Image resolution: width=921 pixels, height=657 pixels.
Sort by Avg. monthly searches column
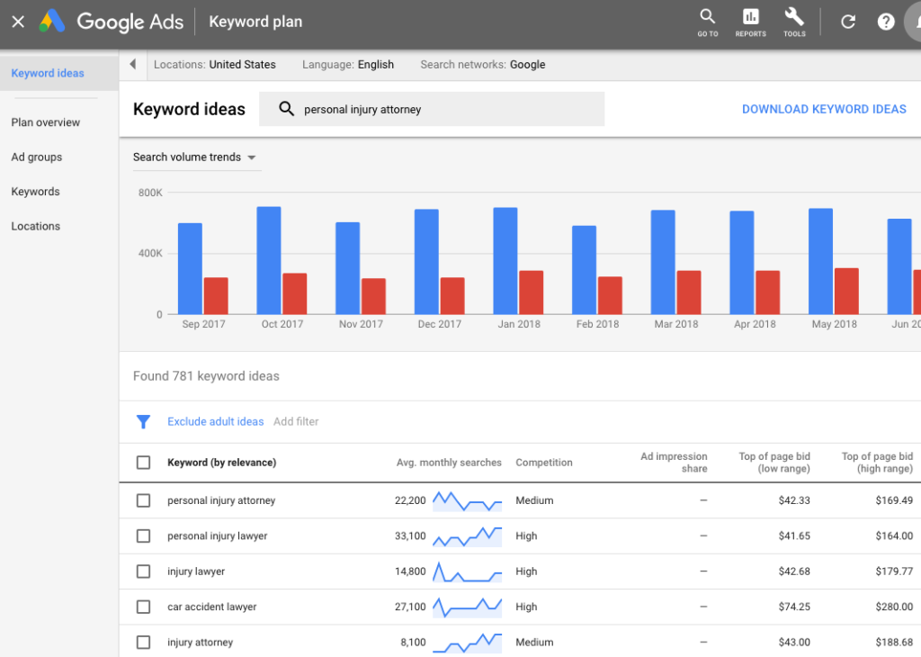click(449, 463)
